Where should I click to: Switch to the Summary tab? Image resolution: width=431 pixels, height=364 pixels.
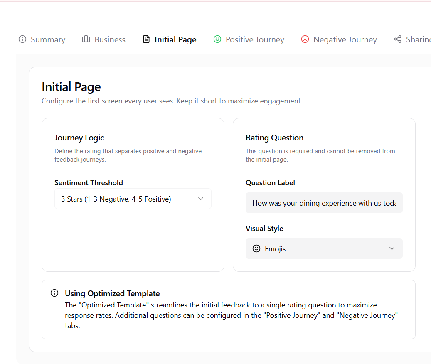click(42, 39)
